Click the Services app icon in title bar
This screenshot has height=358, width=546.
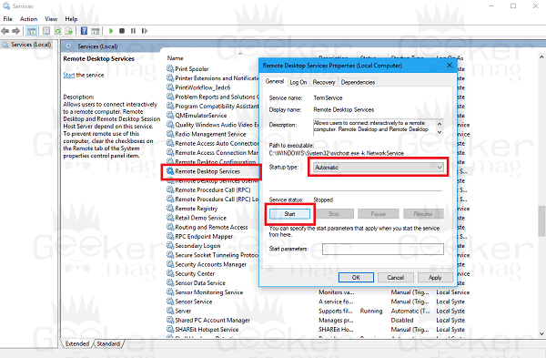coord(6,6)
